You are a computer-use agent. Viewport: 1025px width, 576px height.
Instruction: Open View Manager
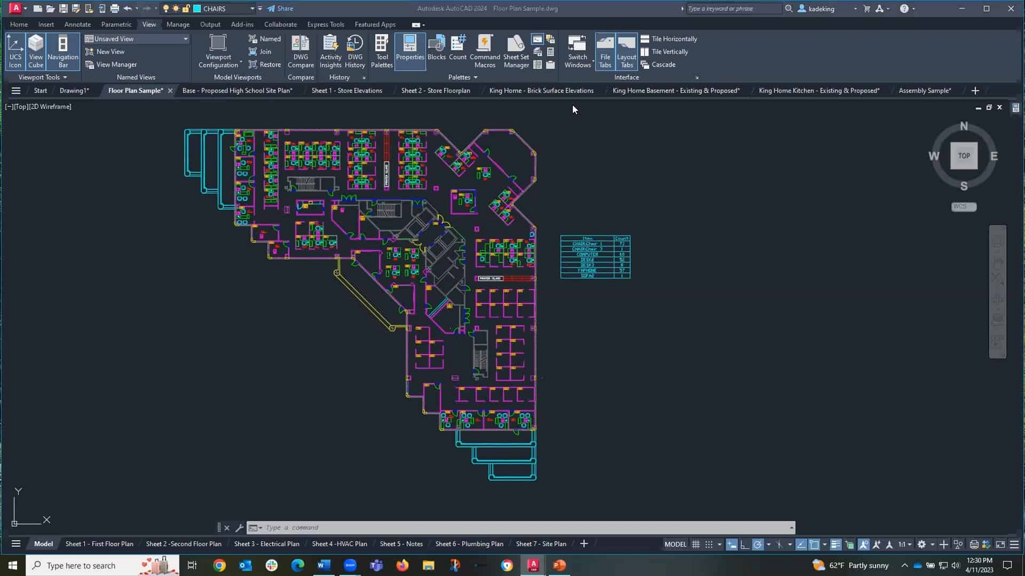[x=111, y=65]
